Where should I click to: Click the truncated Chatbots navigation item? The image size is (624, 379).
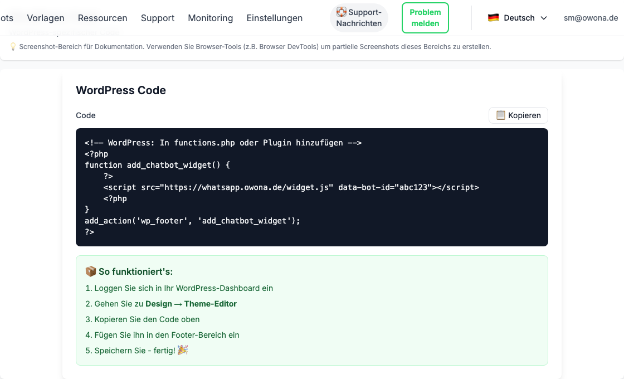click(x=7, y=18)
